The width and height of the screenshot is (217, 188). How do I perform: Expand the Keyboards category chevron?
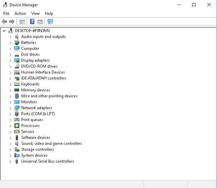(x=10, y=84)
